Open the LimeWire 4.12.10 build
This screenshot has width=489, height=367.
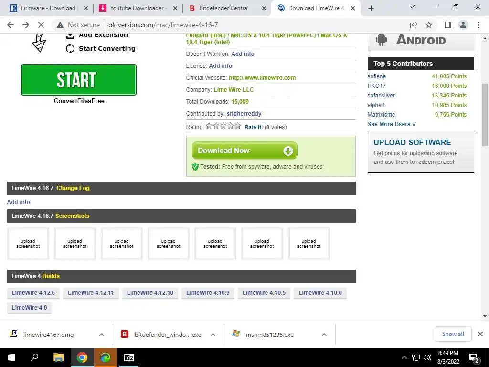coord(150,293)
